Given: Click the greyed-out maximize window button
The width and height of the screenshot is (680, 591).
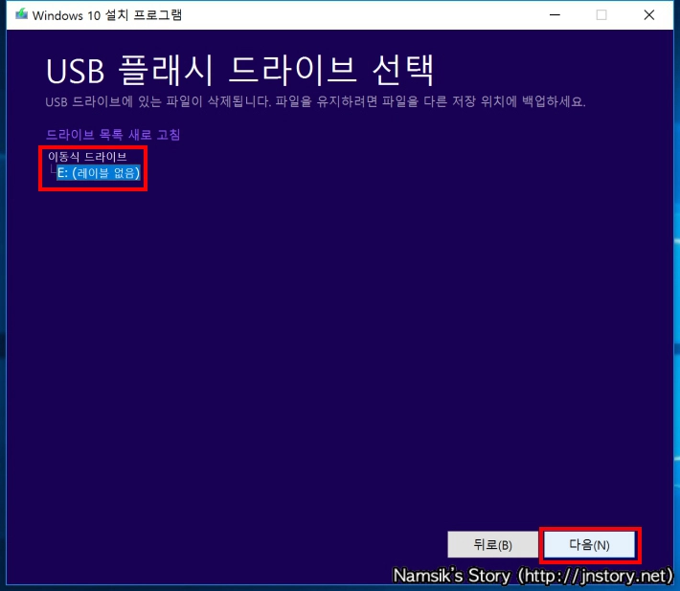Looking at the screenshot, I should (601, 15).
